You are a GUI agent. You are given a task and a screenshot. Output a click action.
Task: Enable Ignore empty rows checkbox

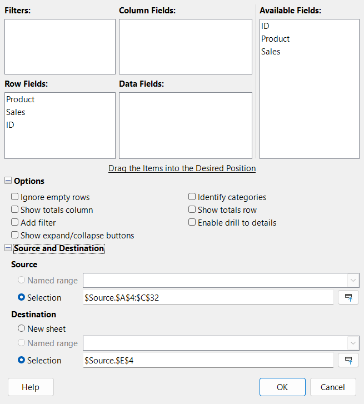[x=15, y=197]
